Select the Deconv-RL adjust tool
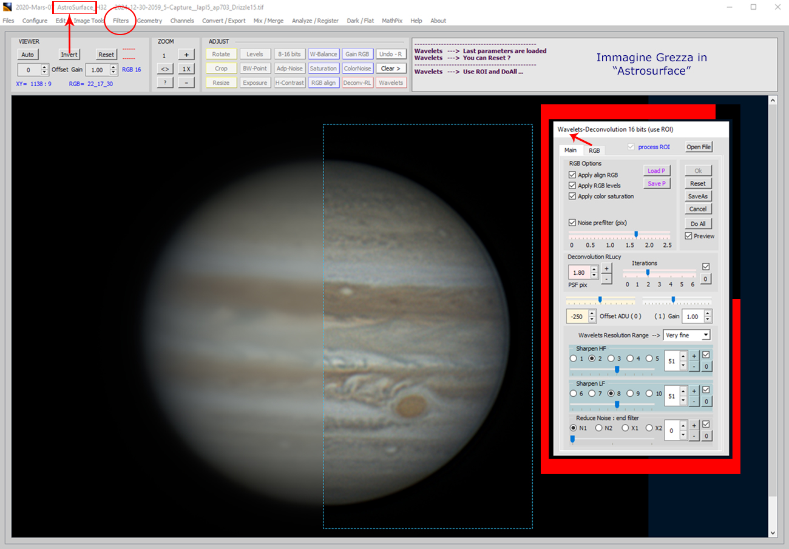The height and width of the screenshot is (549, 789). click(x=357, y=83)
